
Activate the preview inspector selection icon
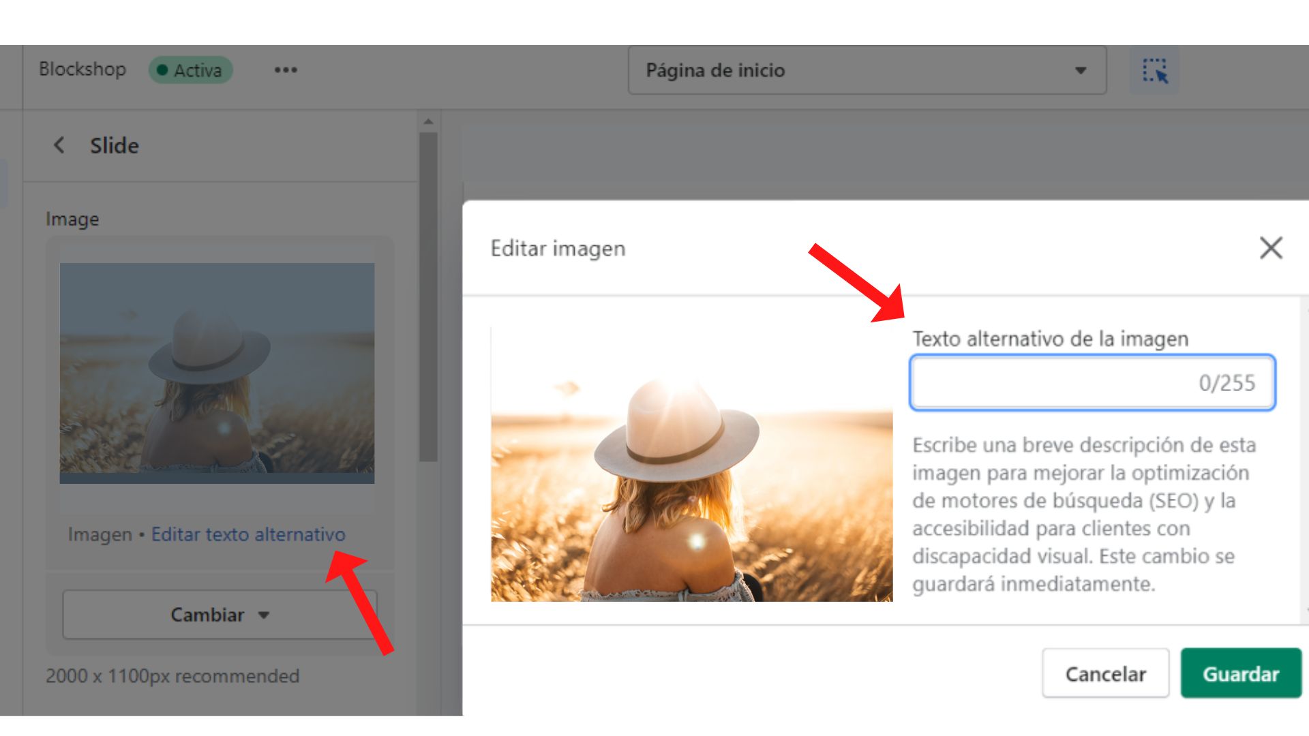pyautogui.click(x=1155, y=70)
